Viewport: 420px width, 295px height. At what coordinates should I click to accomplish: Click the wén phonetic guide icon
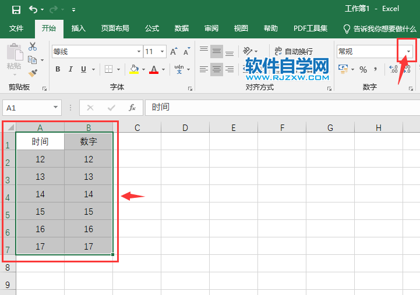click(179, 69)
